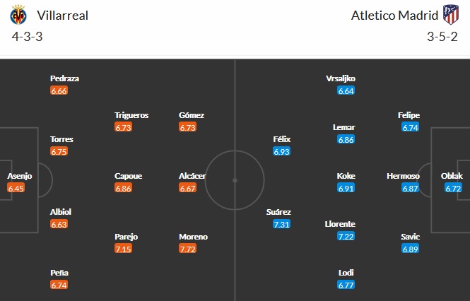This screenshot has height=301, width=470.
Task: Click Hermoso's 6.87 rating badge
Action: (411, 189)
